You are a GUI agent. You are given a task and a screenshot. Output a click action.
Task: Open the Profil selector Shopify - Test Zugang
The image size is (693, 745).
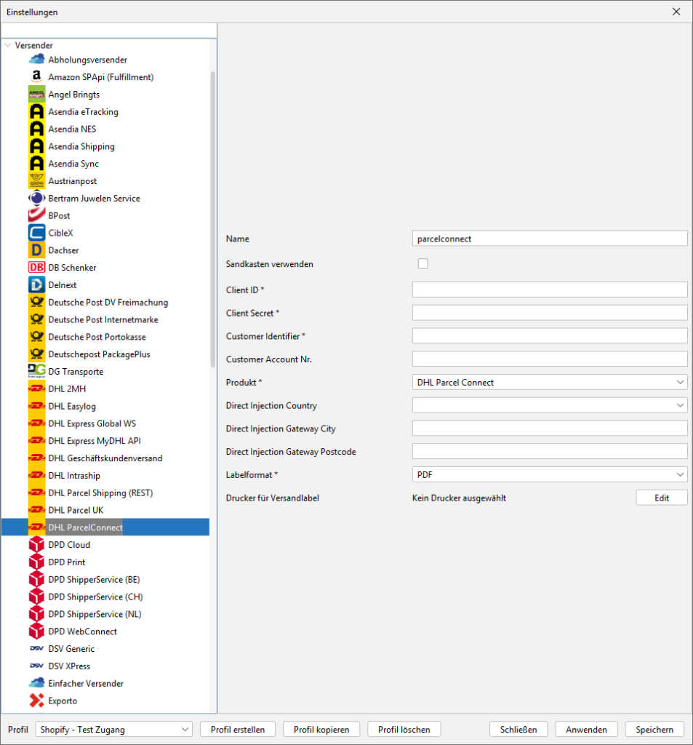(113, 729)
